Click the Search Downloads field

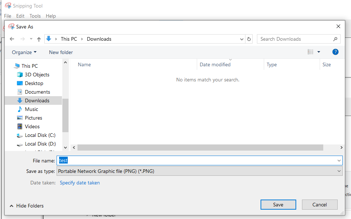pyautogui.click(x=295, y=39)
